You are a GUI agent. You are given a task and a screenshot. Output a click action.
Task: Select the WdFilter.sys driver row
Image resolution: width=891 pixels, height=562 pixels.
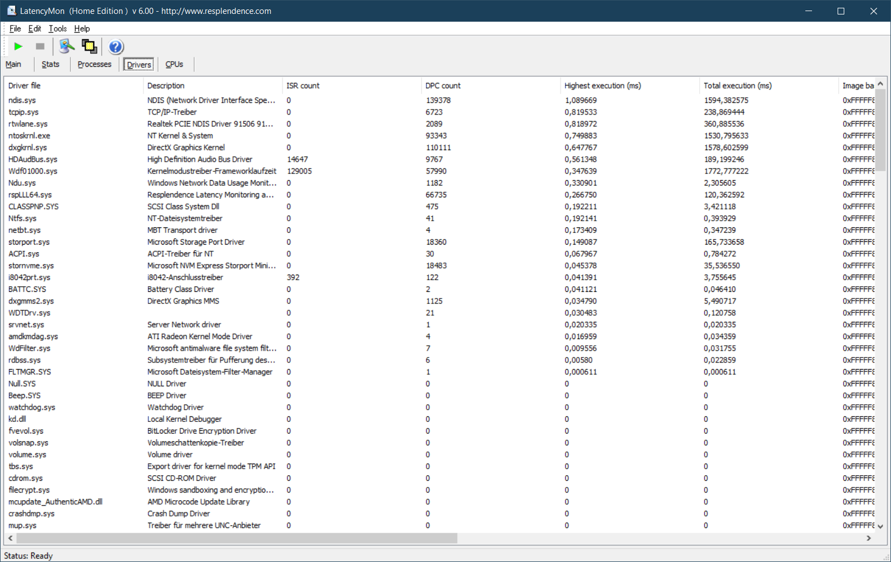(439, 349)
